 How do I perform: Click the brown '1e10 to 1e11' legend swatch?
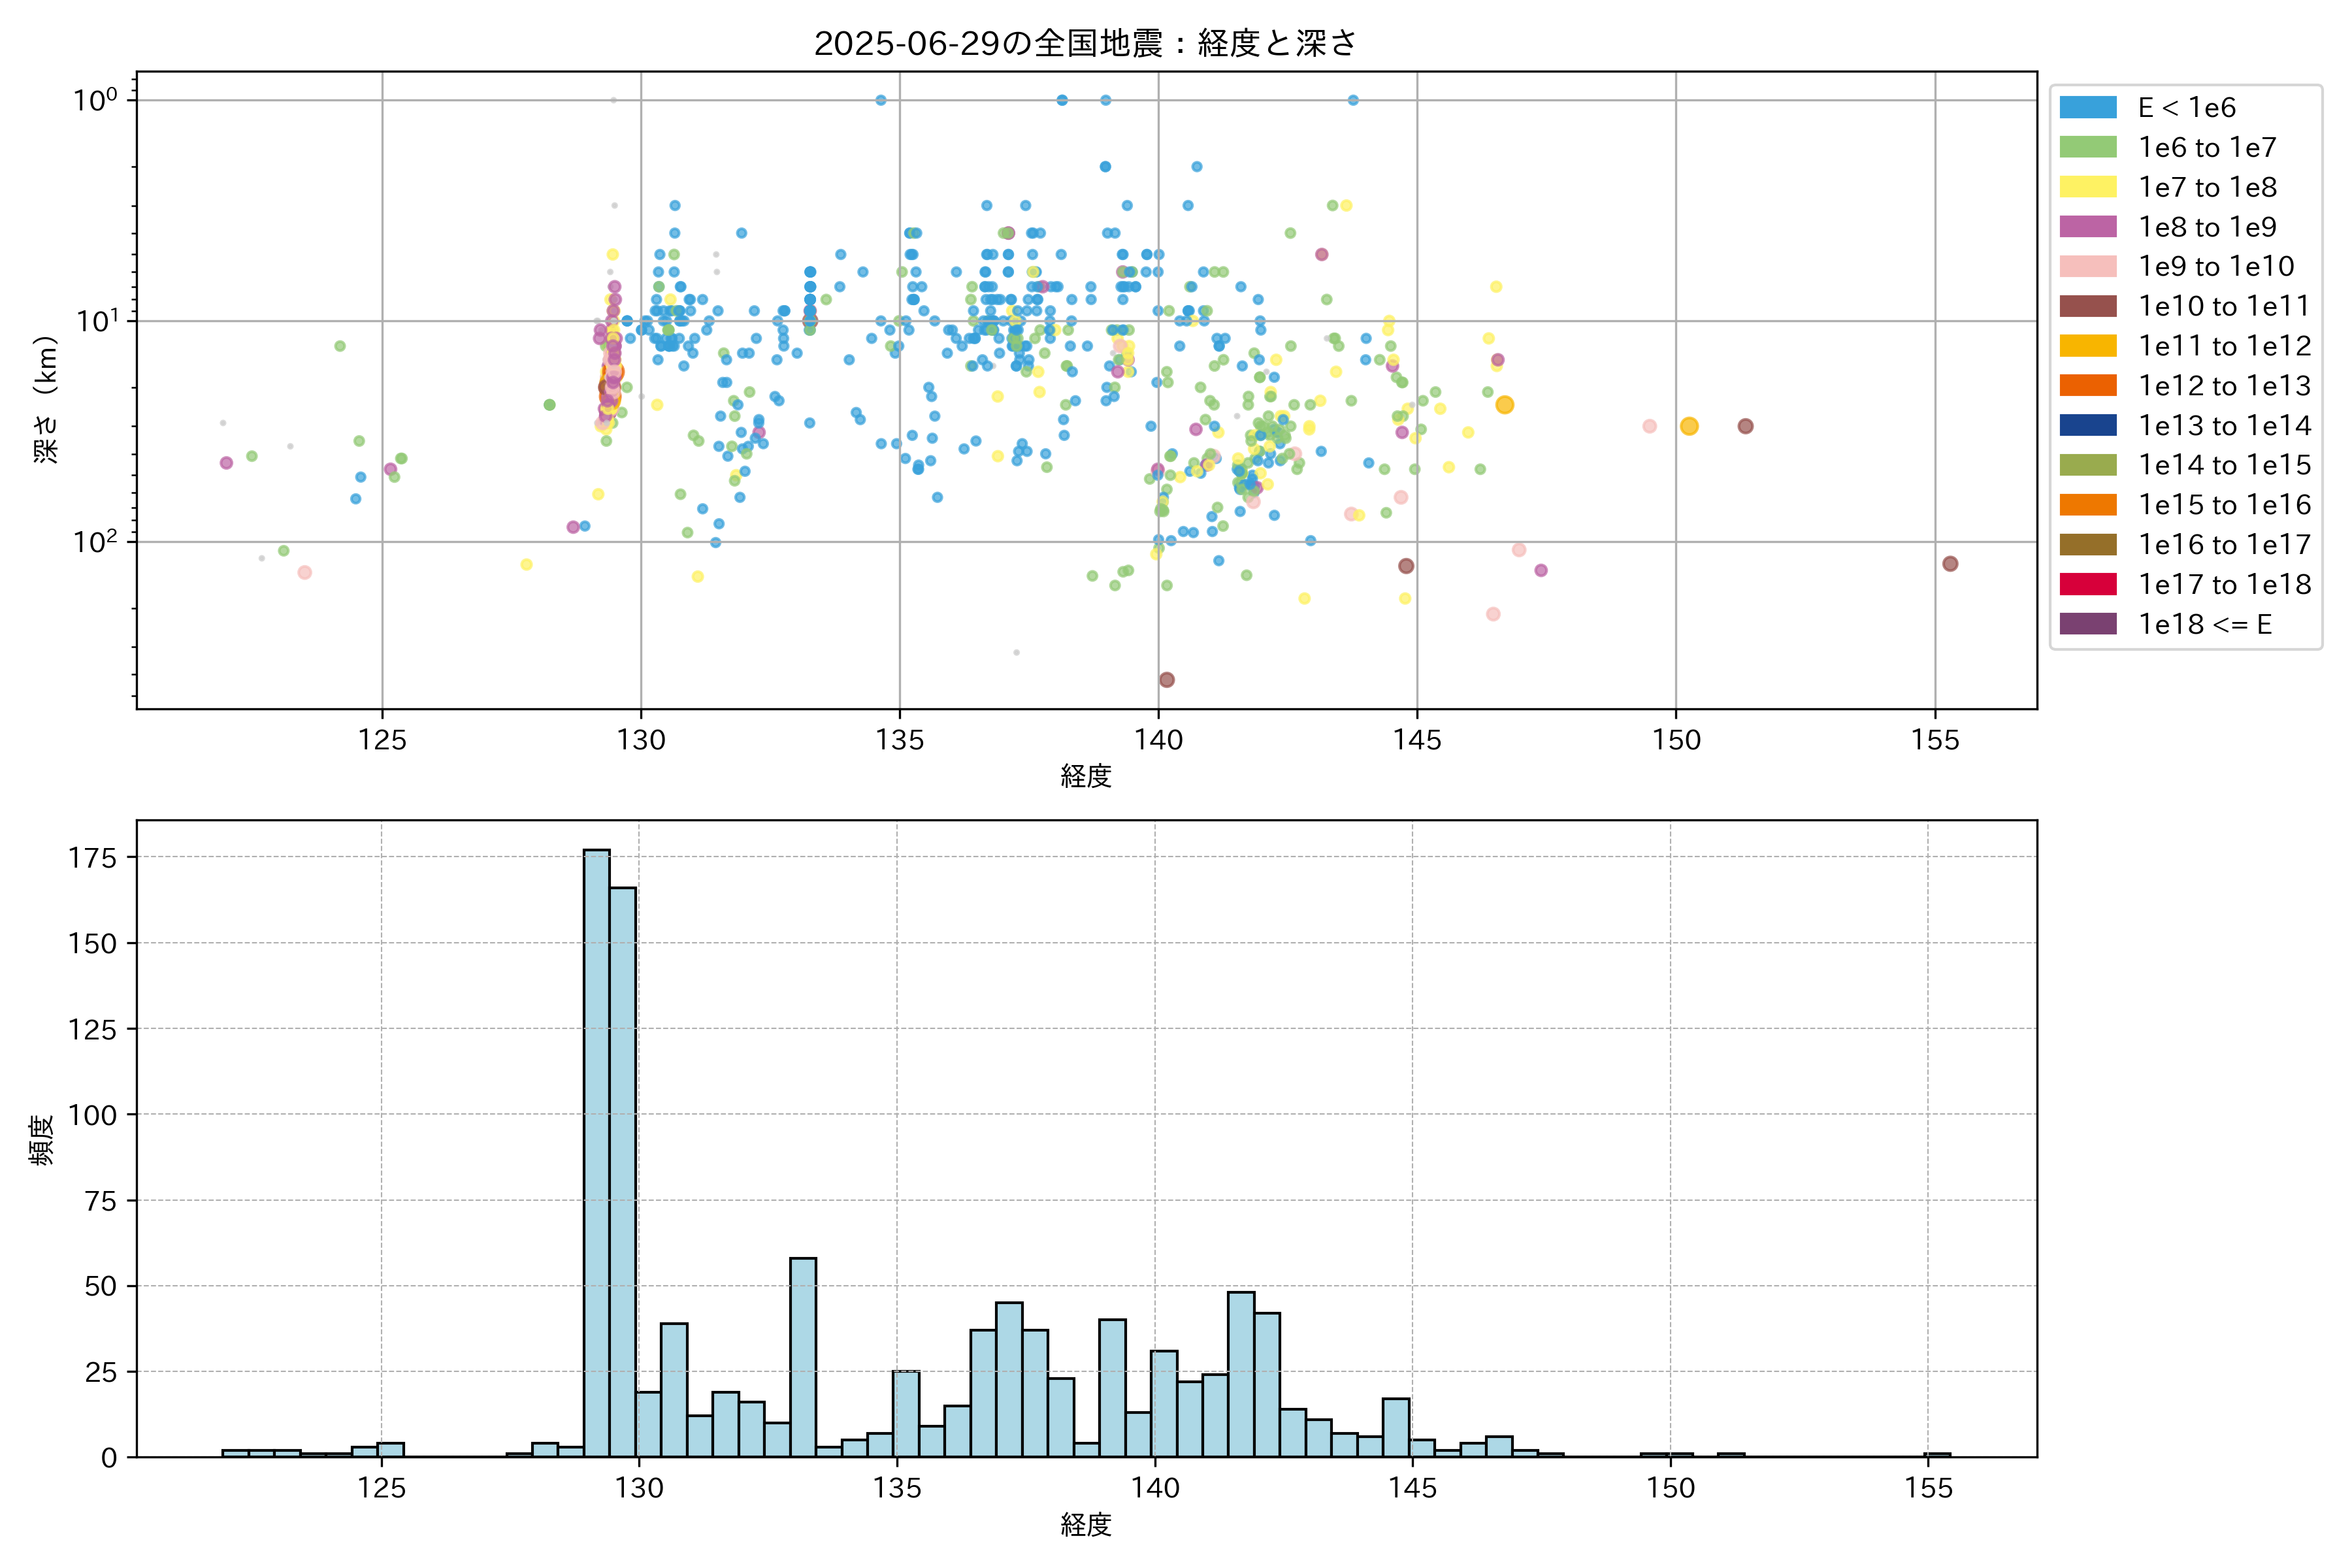(x=2087, y=306)
